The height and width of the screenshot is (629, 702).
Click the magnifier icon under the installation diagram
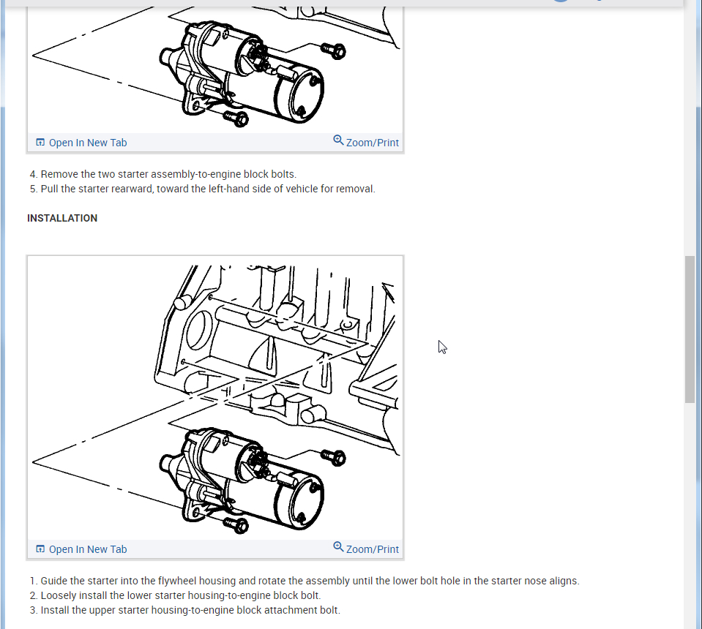click(x=338, y=547)
